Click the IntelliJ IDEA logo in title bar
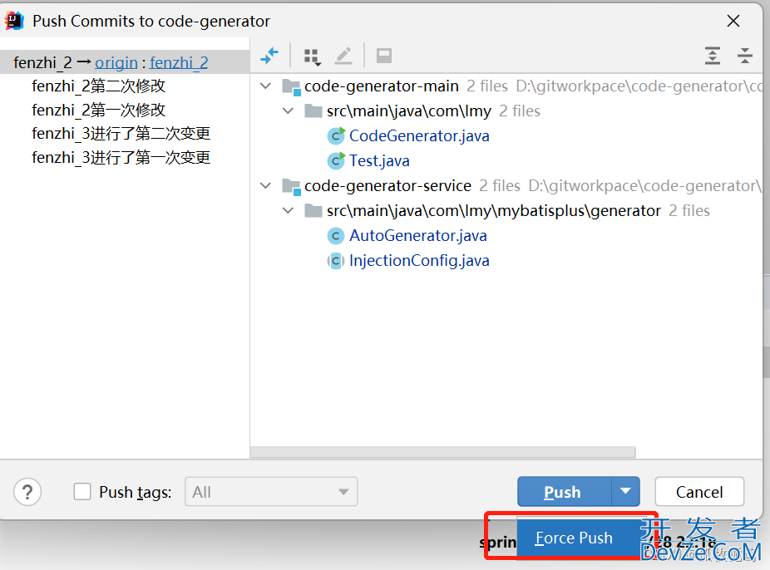This screenshot has height=570, width=770. pyautogui.click(x=14, y=21)
